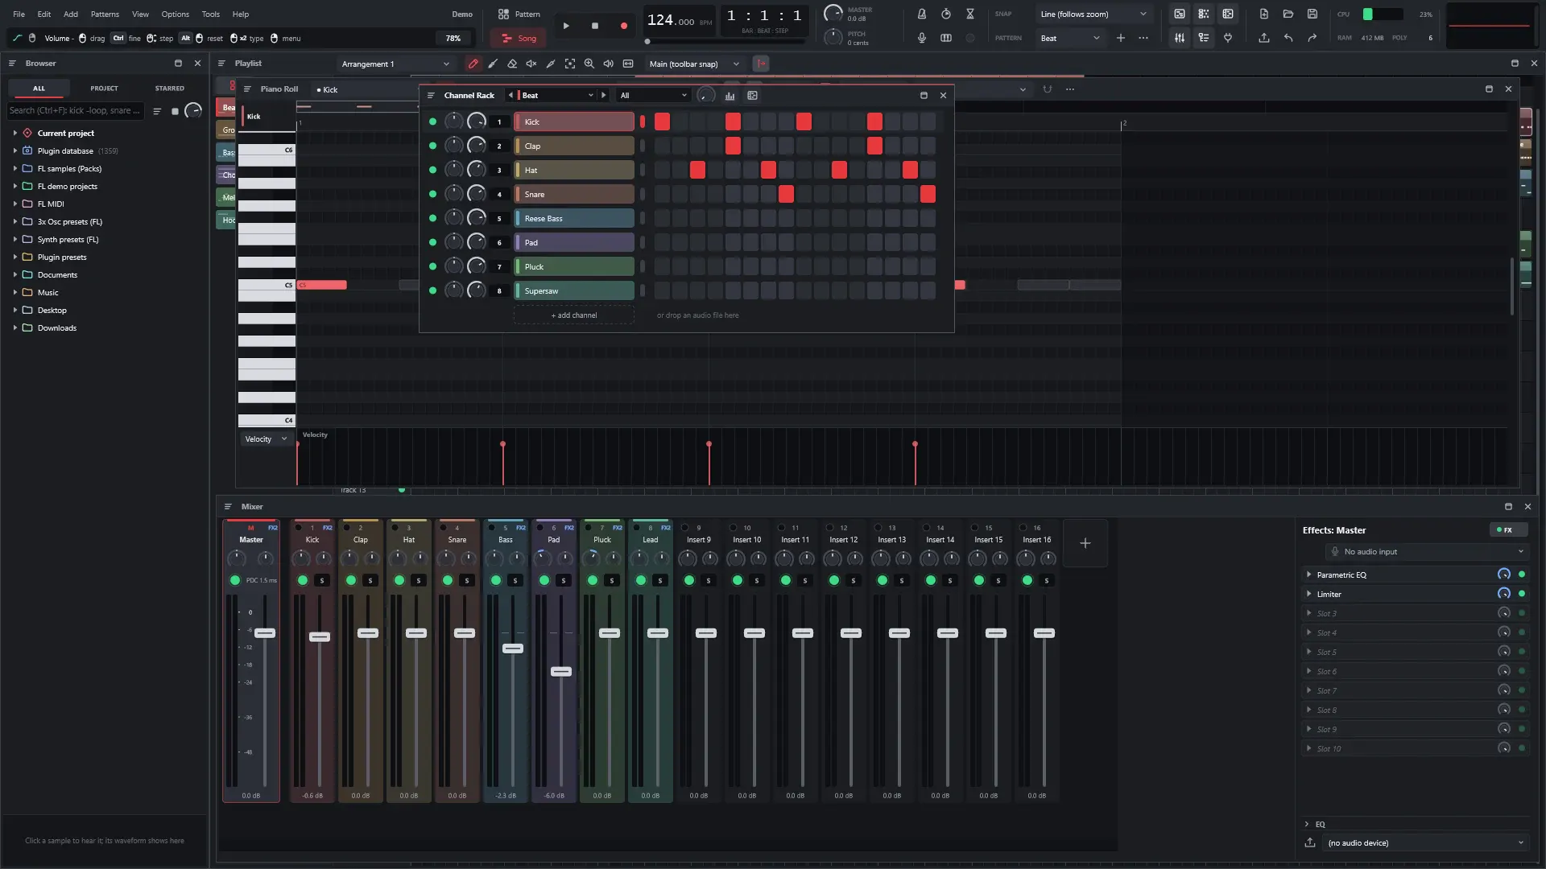1546x869 pixels.
Task: Select the Erase tool in Playlist toolbar
Action: (512, 64)
